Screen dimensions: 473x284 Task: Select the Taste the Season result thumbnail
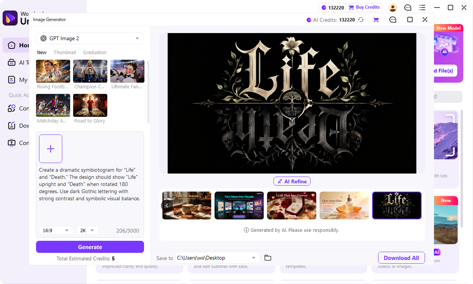point(187,205)
